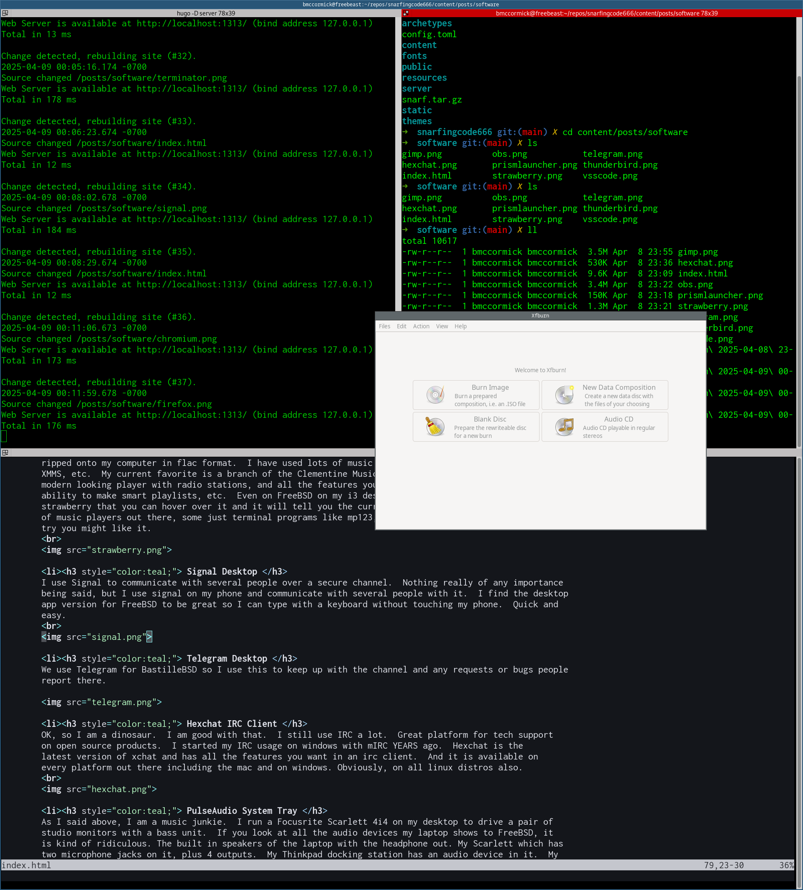Click the 'Total in 184 ms' line
The width and height of the screenshot is (803, 890).
[38, 230]
